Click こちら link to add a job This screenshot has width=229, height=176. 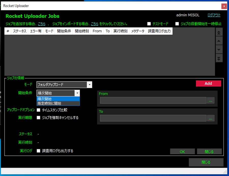tap(42, 24)
